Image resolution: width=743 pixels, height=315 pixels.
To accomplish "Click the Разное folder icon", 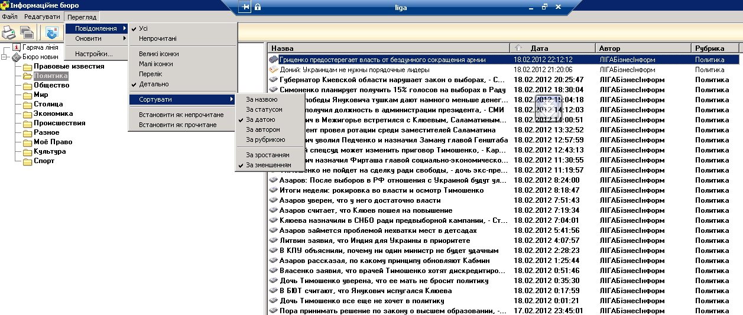I will (27, 132).
